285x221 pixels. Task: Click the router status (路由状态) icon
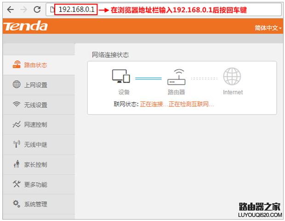17,64
